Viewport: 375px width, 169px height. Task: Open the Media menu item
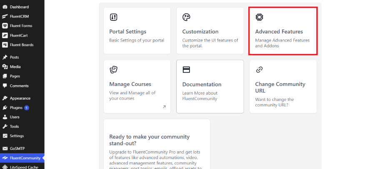click(22, 67)
